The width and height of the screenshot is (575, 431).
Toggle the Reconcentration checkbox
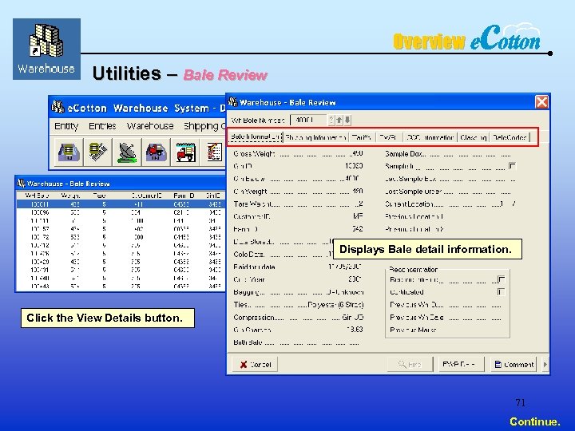pyautogui.click(x=502, y=279)
